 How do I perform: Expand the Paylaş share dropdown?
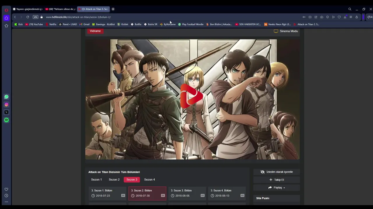277,188
